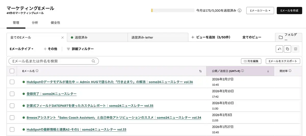306x136 pixels.
Task: Click the 列を編集 button
Action: pos(251,61)
